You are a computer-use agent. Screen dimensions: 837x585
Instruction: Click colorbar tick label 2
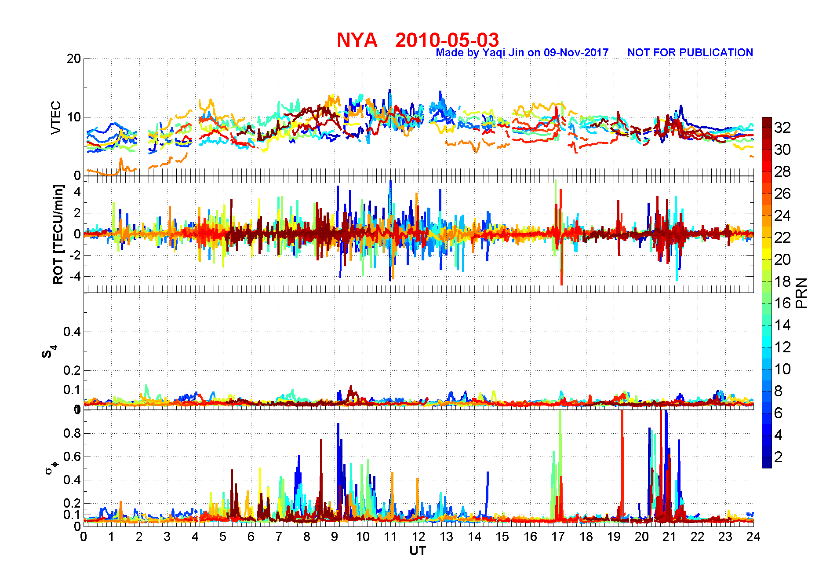[778, 457]
